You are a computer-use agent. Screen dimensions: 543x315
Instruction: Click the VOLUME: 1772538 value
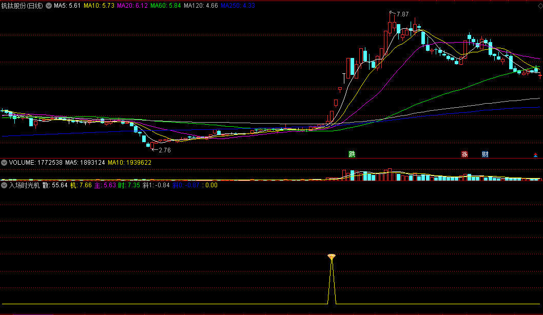coord(35,162)
